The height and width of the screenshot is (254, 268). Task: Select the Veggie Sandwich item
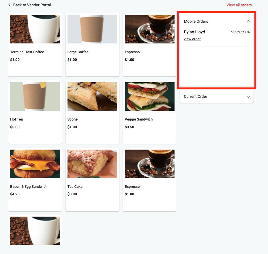pyautogui.click(x=149, y=112)
